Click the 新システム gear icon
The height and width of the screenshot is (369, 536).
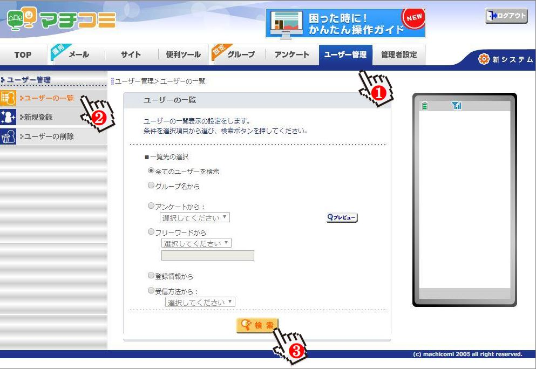click(x=484, y=59)
